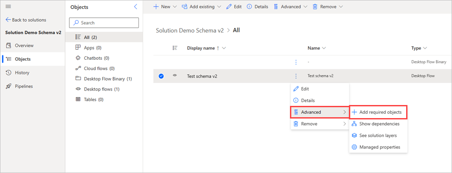The height and width of the screenshot is (173, 452).
Task: Click Test schema v2 display name
Action: 202,76
